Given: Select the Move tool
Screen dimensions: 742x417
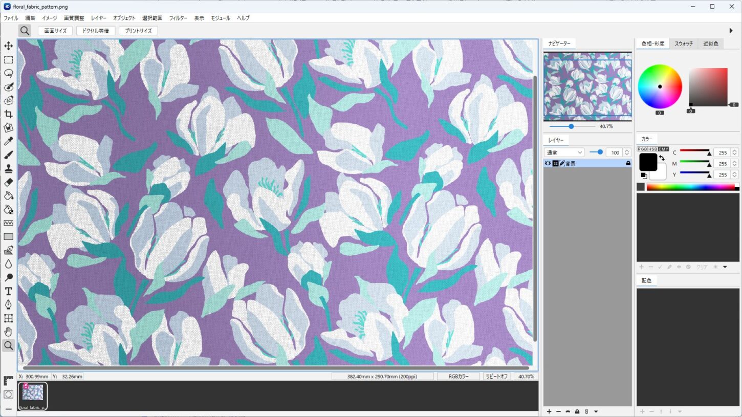Looking at the screenshot, I should pyautogui.click(x=8, y=46).
